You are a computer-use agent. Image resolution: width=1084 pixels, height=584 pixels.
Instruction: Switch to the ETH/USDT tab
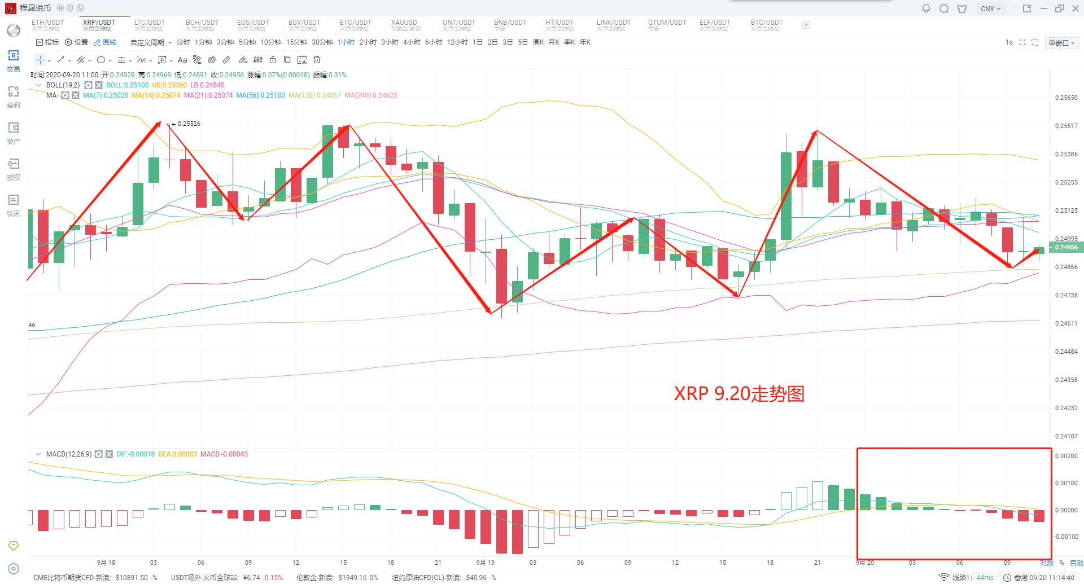tap(48, 25)
